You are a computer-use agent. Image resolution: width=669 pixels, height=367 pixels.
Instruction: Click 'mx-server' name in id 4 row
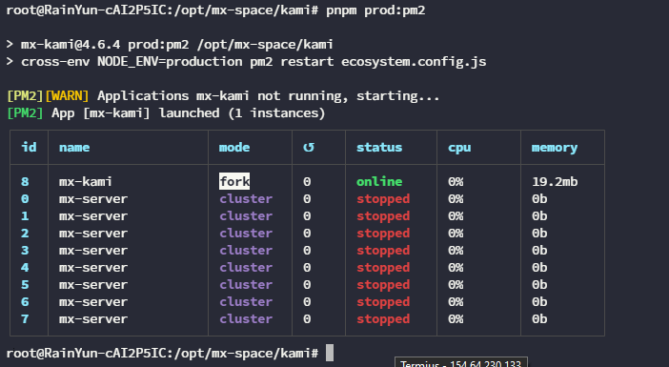click(x=93, y=268)
